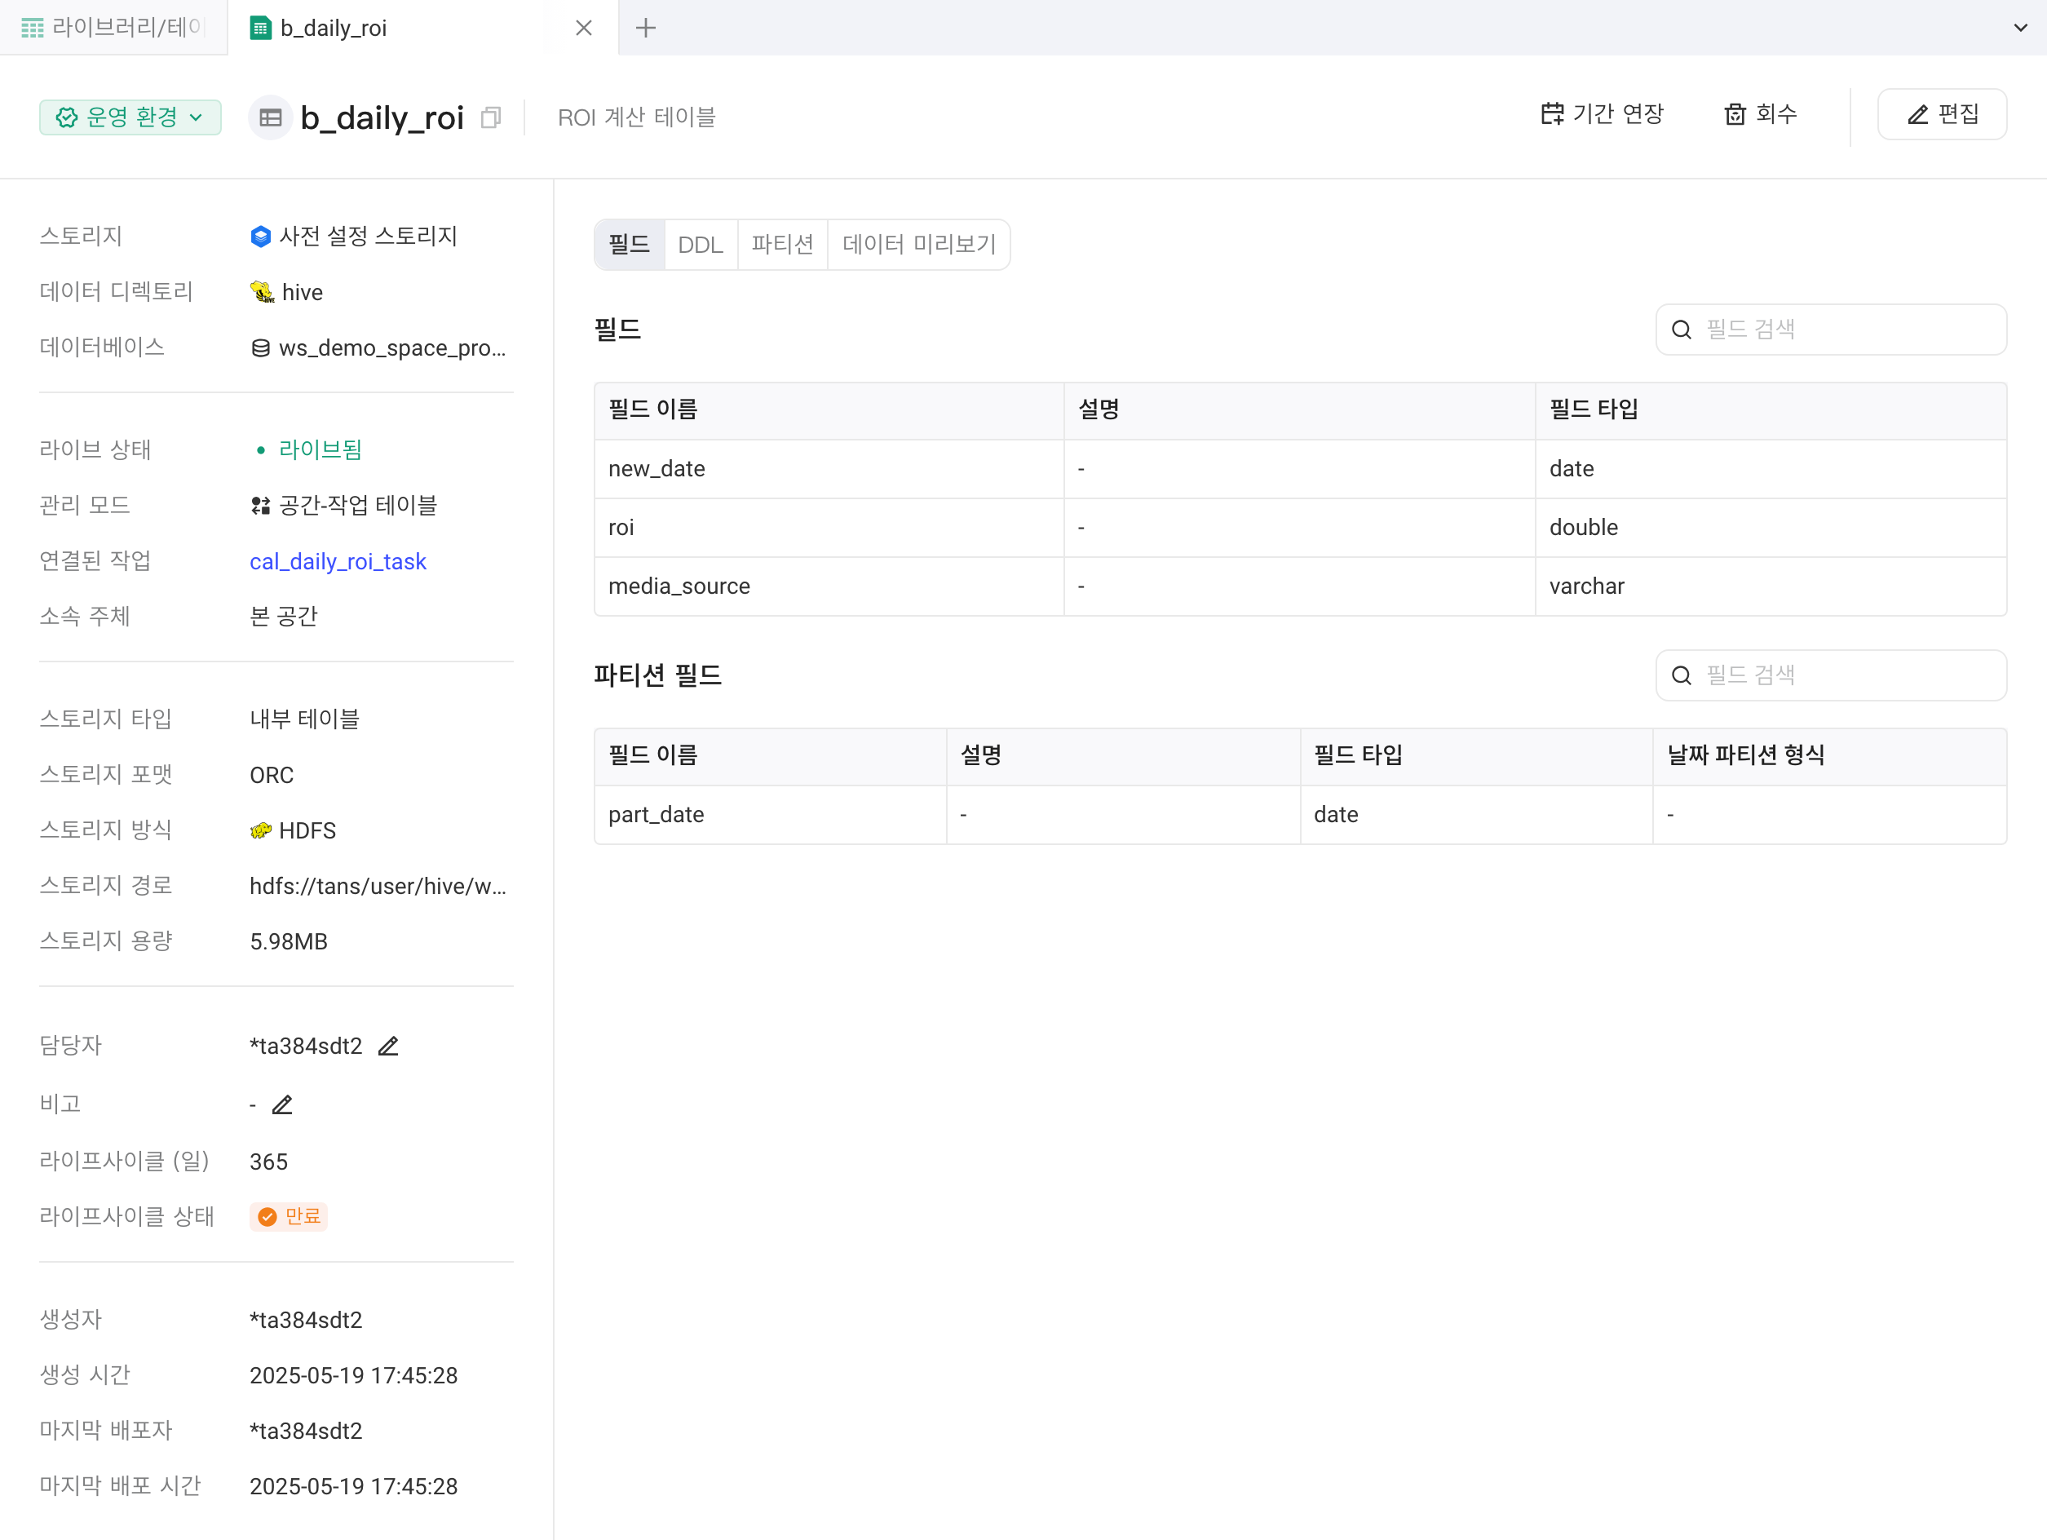The height and width of the screenshot is (1540, 2047).
Task: Click the roi field name cell
Action: (x=829, y=528)
